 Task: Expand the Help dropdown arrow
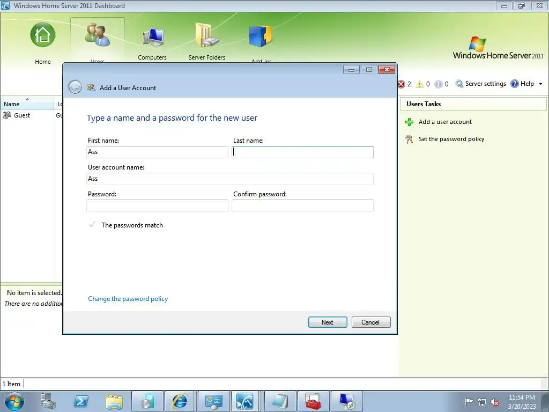[x=540, y=84]
